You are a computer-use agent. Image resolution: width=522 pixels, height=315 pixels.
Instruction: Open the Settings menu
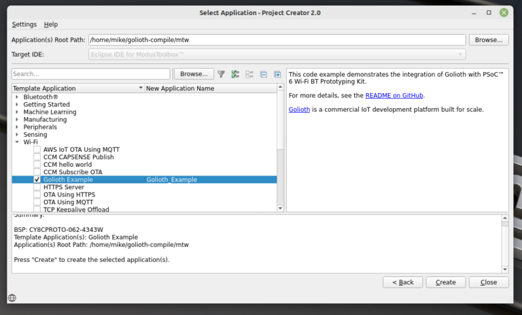click(24, 24)
